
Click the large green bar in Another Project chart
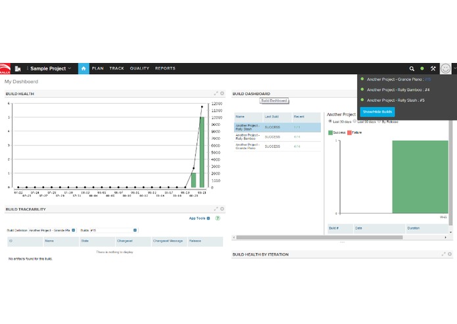click(420, 177)
